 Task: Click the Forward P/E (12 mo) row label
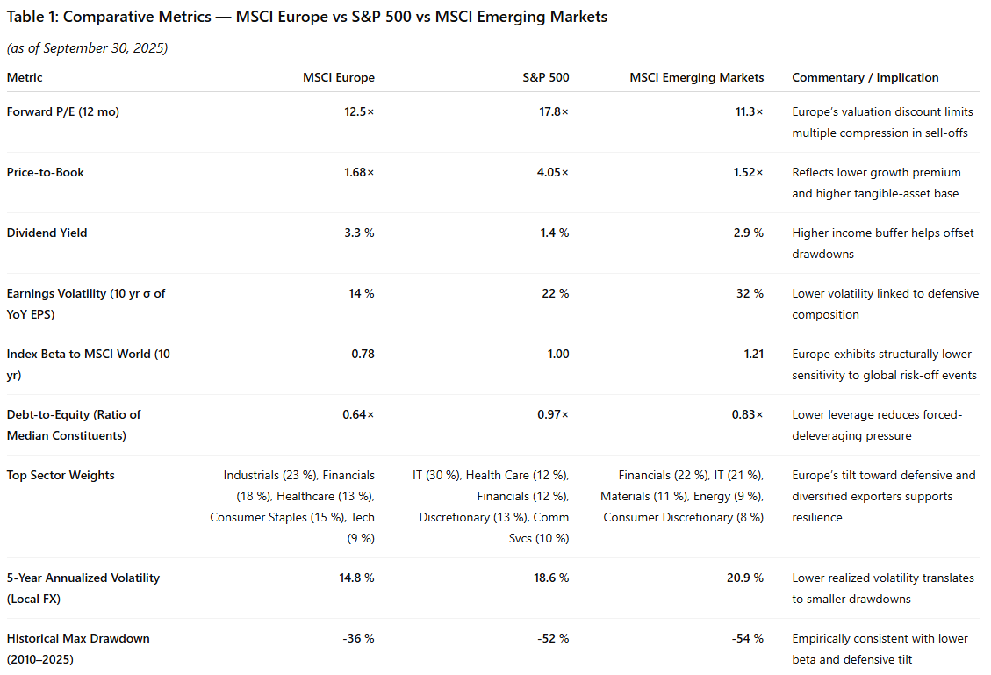[x=62, y=111]
